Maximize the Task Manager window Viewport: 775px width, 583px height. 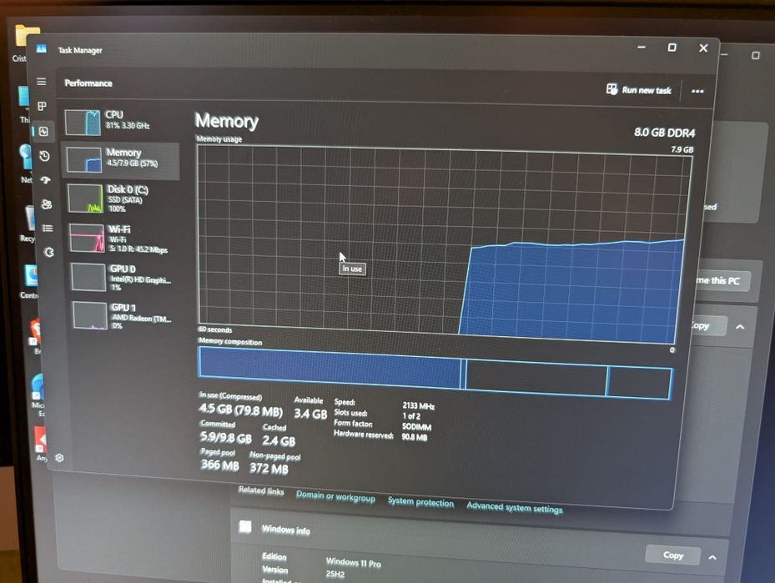click(672, 48)
